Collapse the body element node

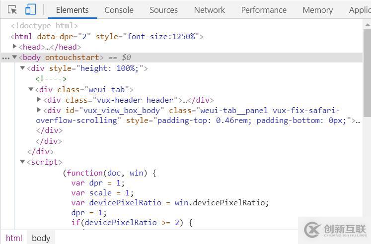[x=15, y=58]
